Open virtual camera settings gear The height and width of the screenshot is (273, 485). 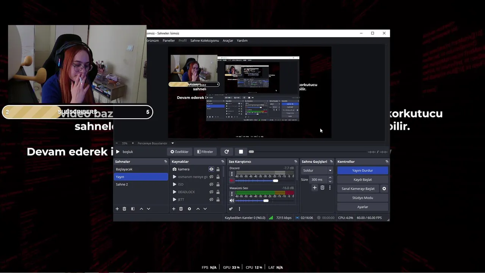[384, 188]
